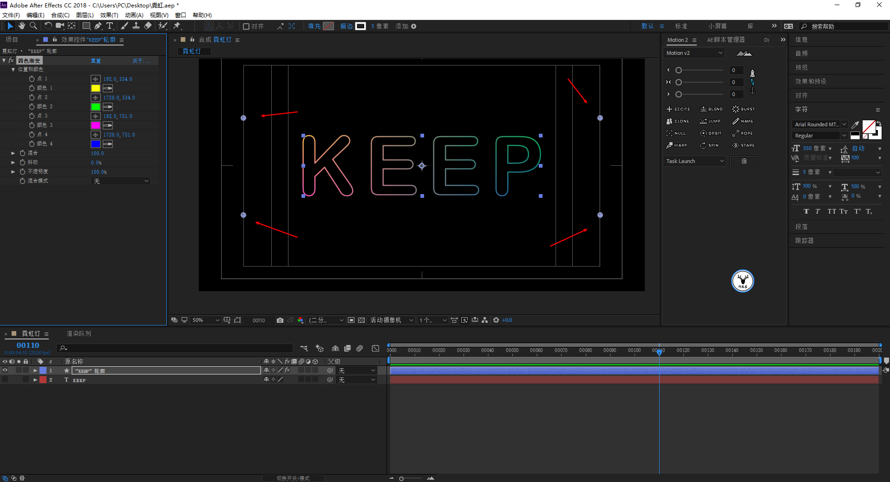
Task: Click the 切换开关/模式 button
Action: coord(293,478)
